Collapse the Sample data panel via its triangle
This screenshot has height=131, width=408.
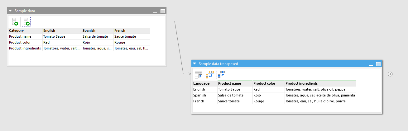[x=10, y=11]
